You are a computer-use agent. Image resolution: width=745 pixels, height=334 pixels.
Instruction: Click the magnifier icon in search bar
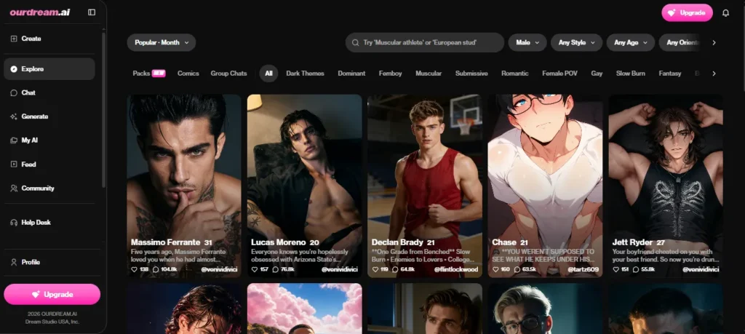[x=355, y=43]
